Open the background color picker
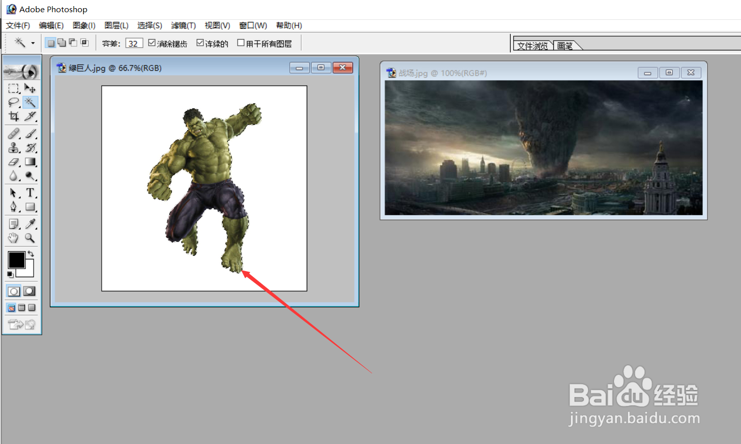This screenshot has width=741, height=444. click(28, 272)
